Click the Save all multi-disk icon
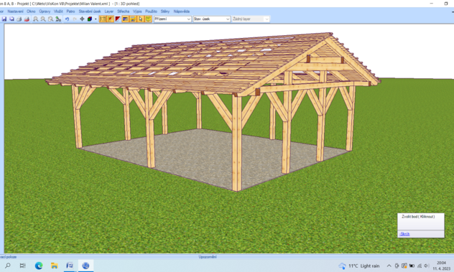The width and height of the screenshot is (454, 272). [x=11, y=19]
